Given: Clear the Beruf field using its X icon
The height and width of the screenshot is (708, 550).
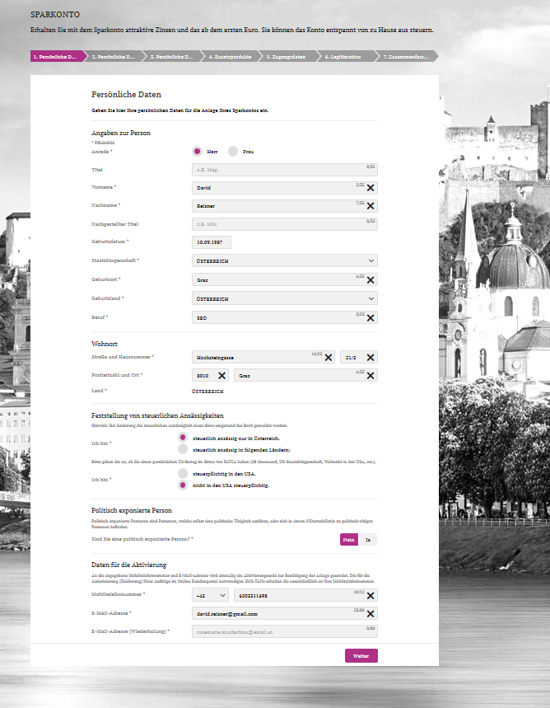Looking at the screenshot, I should (x=370, y=318).
